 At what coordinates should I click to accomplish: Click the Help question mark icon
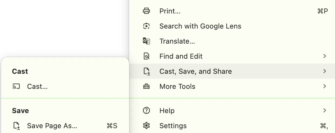[x=146, y=110]
